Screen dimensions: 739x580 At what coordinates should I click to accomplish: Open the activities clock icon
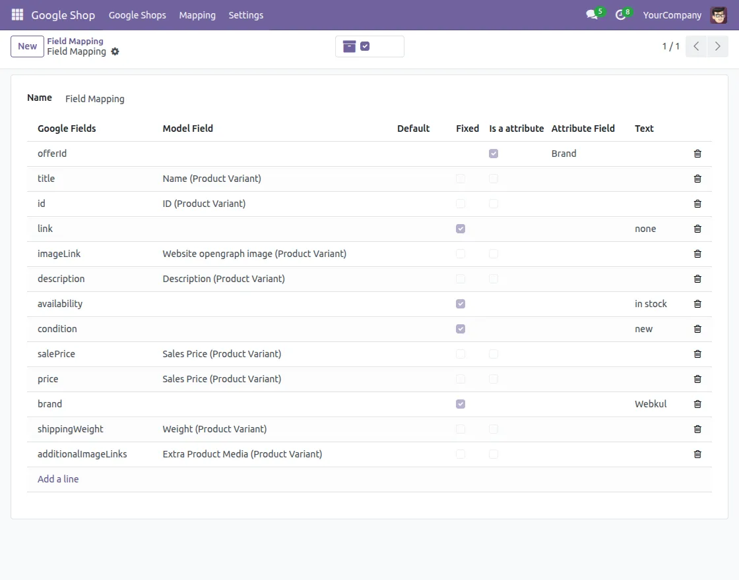[x=620, y=14]
